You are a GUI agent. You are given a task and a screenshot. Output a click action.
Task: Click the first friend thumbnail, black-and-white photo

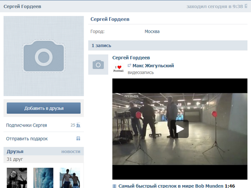click(x=17, y=178)
